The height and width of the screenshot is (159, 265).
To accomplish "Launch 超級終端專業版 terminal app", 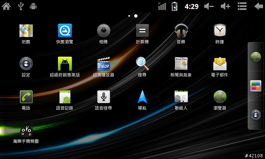I will 65,64.
